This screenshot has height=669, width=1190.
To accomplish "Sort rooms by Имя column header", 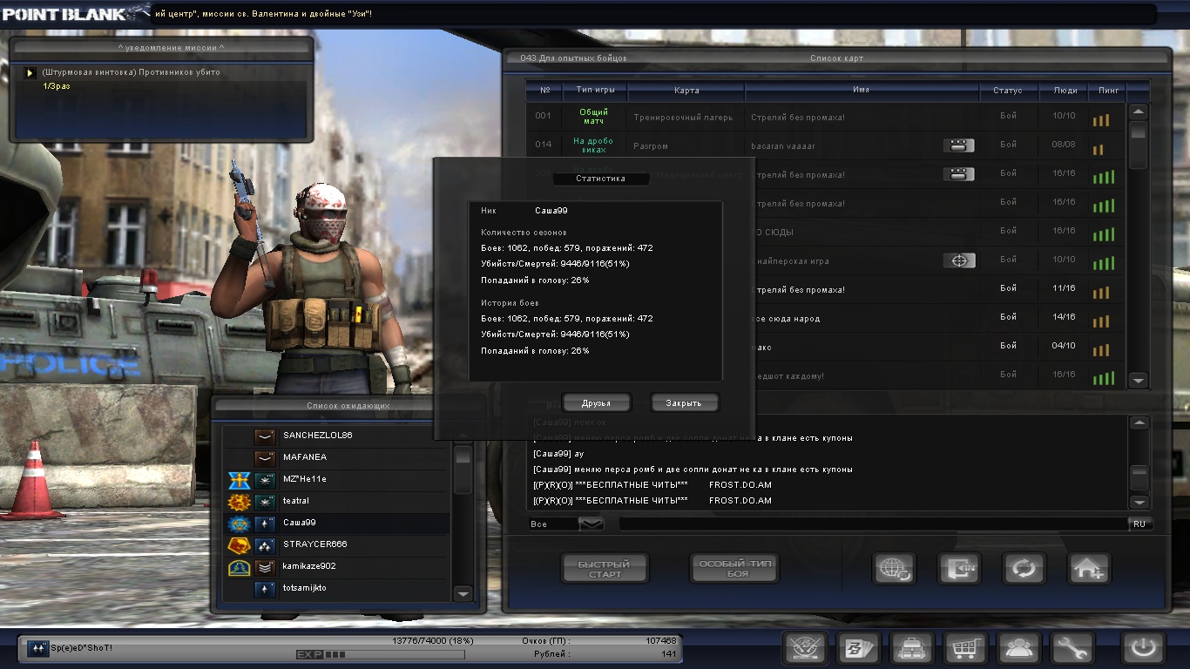I will [861, 91].
